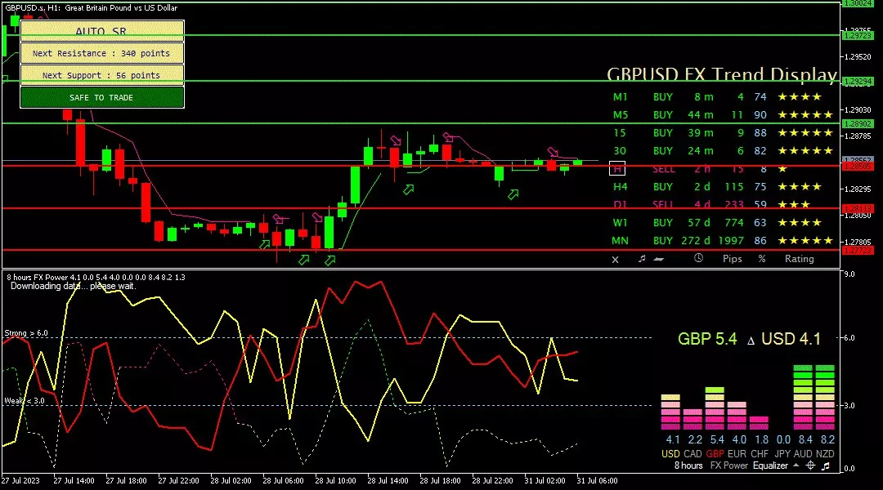Select the W1 timeframe in Trend Display
The image size is (883, 490).
(x=620, y=223)
